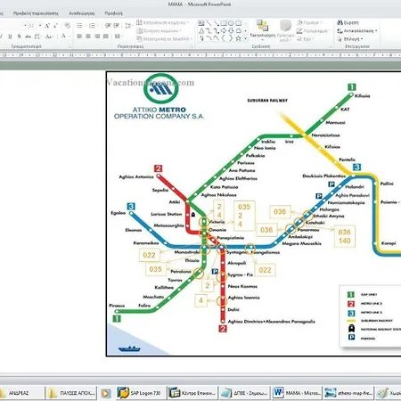Click the decrease font size icon
Screen dimensions: 401x401
pyautogui.click(x=55, y=26)
